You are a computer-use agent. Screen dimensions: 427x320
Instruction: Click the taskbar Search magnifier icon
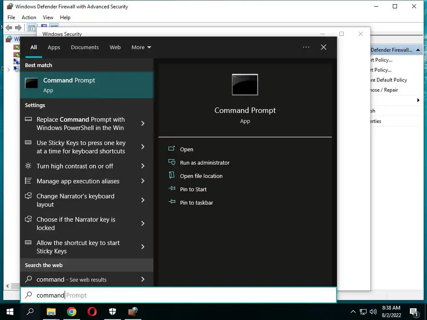30,312
